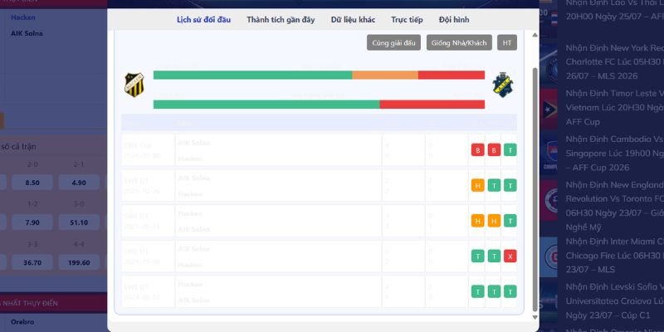This screenshot has height=332, width=664.
Task: Click T badge in H-H-T row
Action: click(510, 221)
